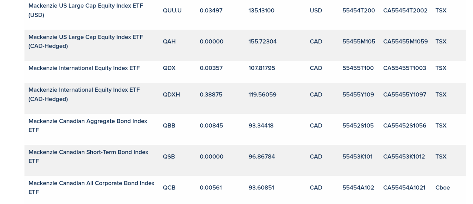The width and height of the screenshot is (473, 204).
Task: Click the 96.86784 value
Action: pyautogui.click(x=262, y=157)
